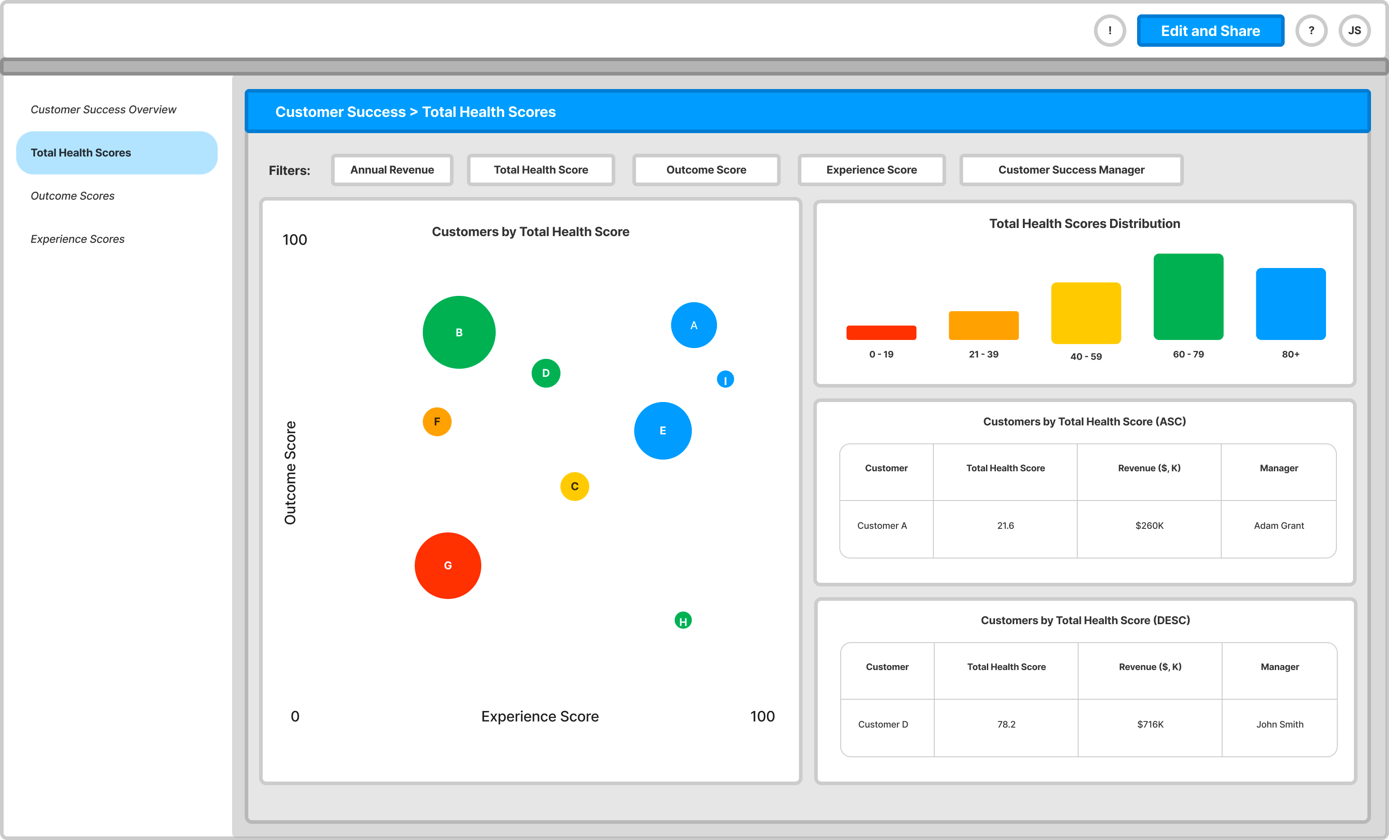
Task: Open Experience Scores sidebar item
Action: click(77, 239)
